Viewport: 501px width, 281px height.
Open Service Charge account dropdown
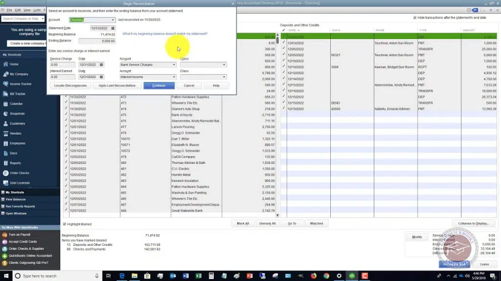click(x=174, y=65)
